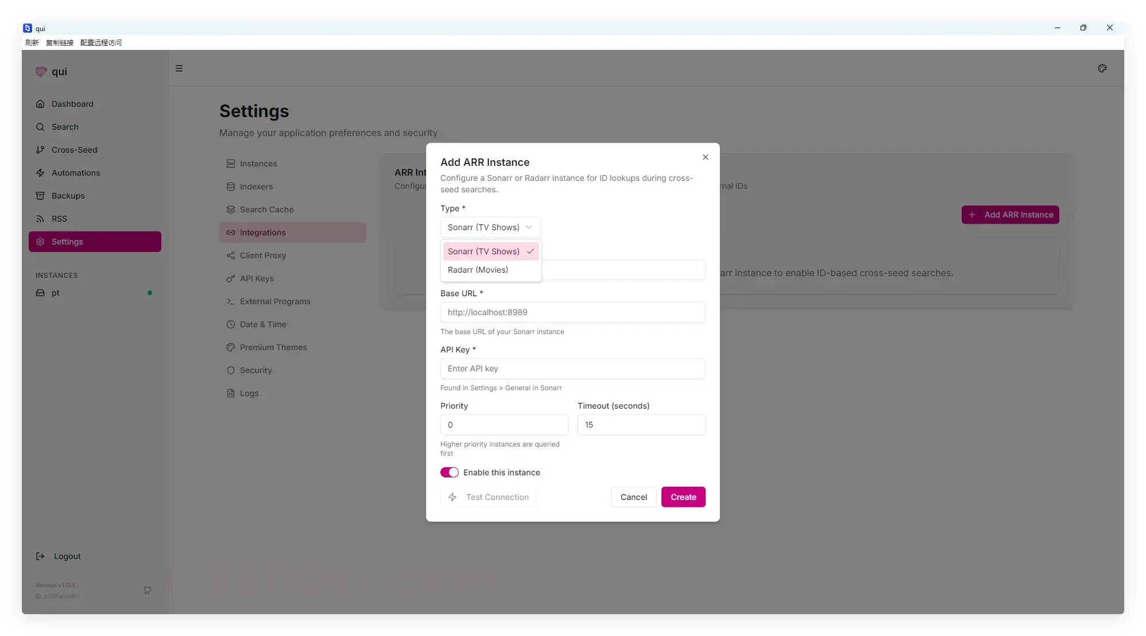Switch to the Security settings tab
Viewport: 1146px width, 636px height.
[x=255, y=370]
